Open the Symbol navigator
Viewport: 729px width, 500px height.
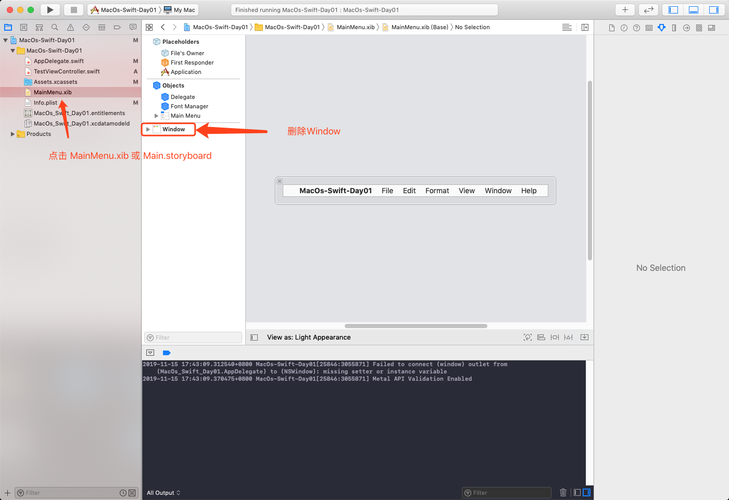[39, 28]
